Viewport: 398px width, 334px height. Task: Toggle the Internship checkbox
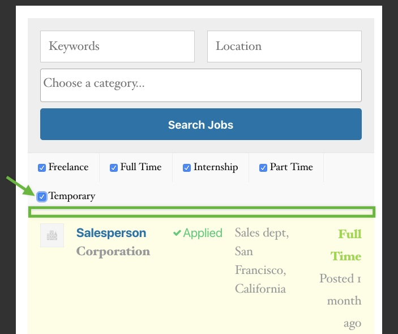click(x=187, y=168)
